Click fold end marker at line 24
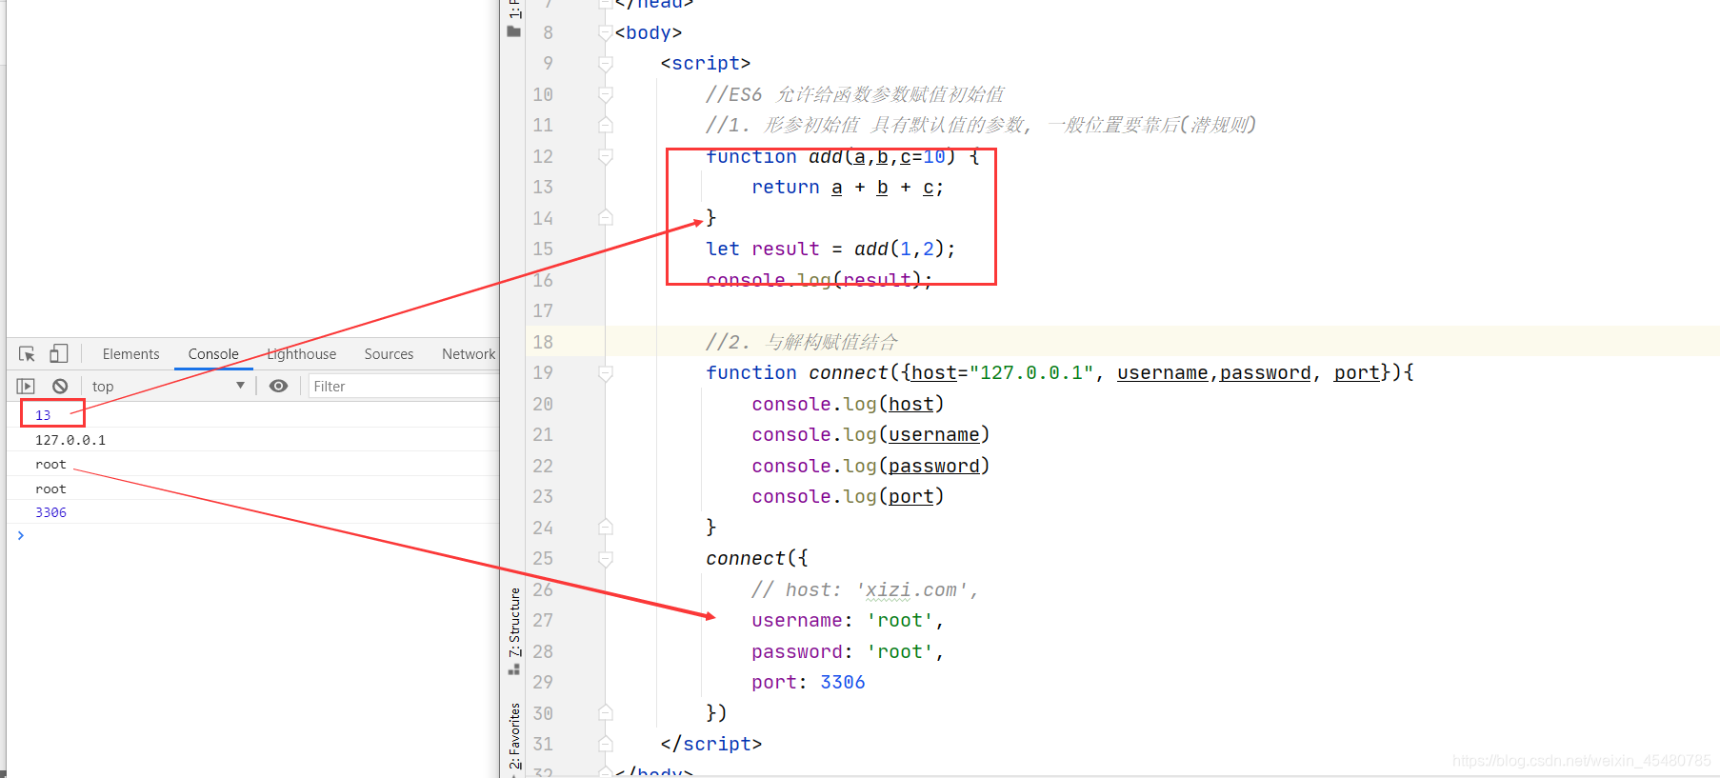Viewport: 1720px width, 778px height. 605,528
